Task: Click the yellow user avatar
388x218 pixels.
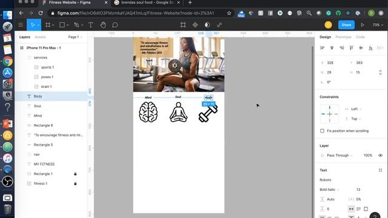Action: point(329,25)
